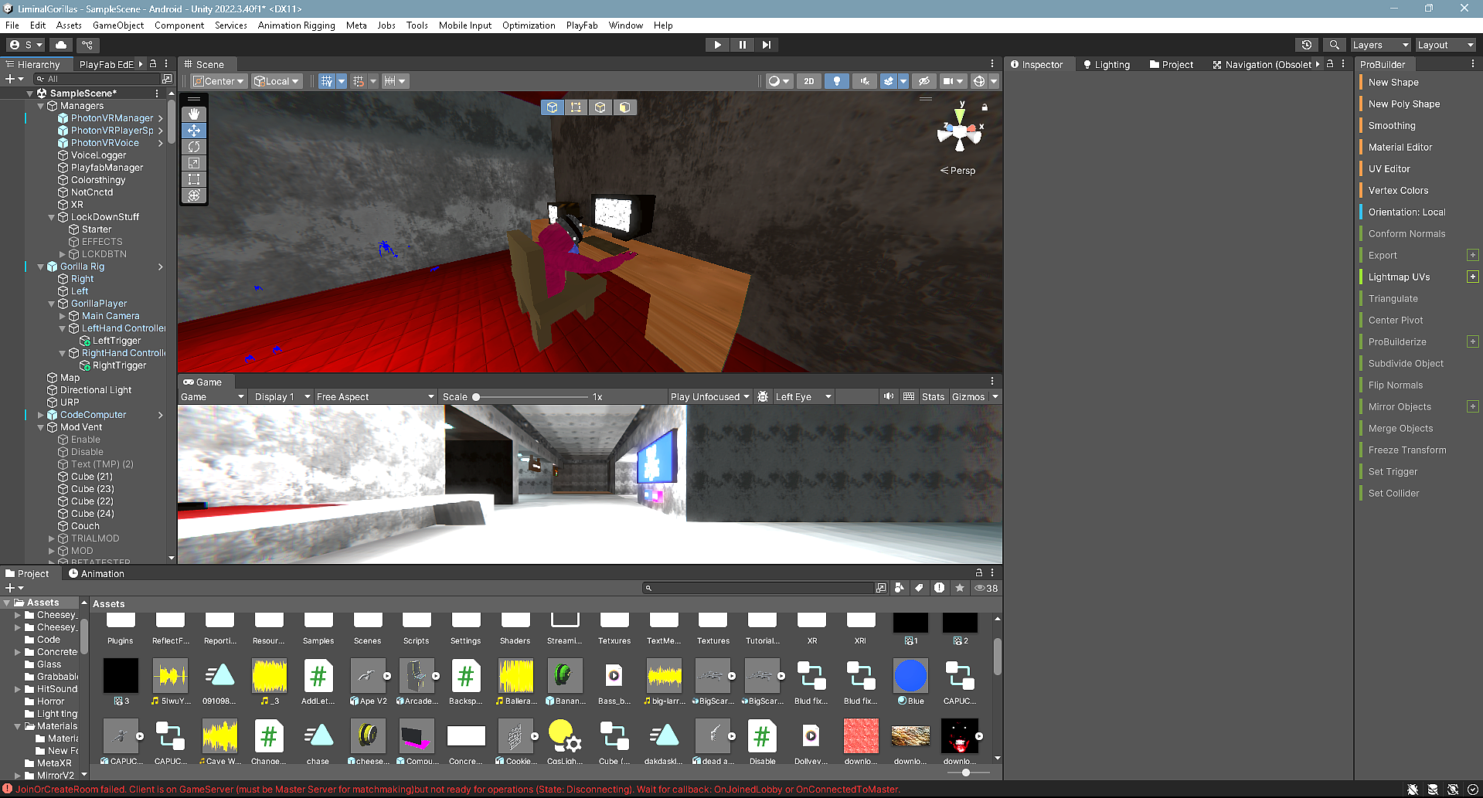The height and width of the screenshot is (798, 1483).
Task: Open the Animation Rigging menu
Action: pos(296,25)
